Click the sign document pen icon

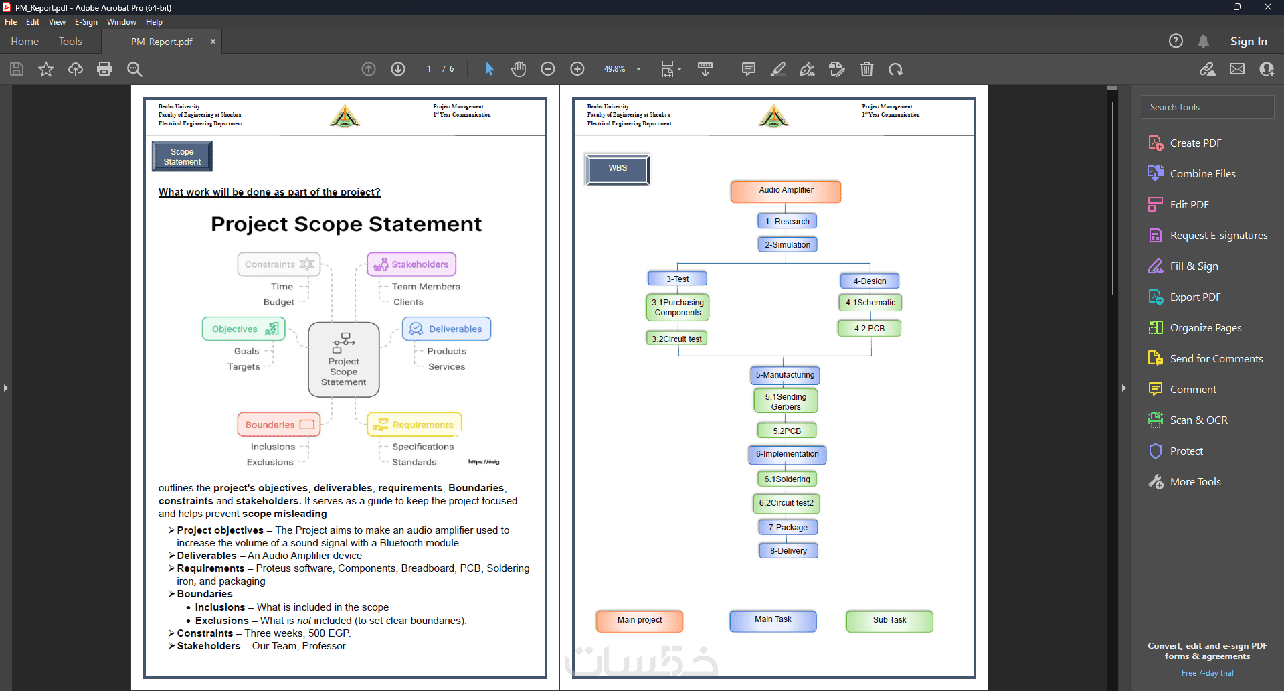(808, 69)
